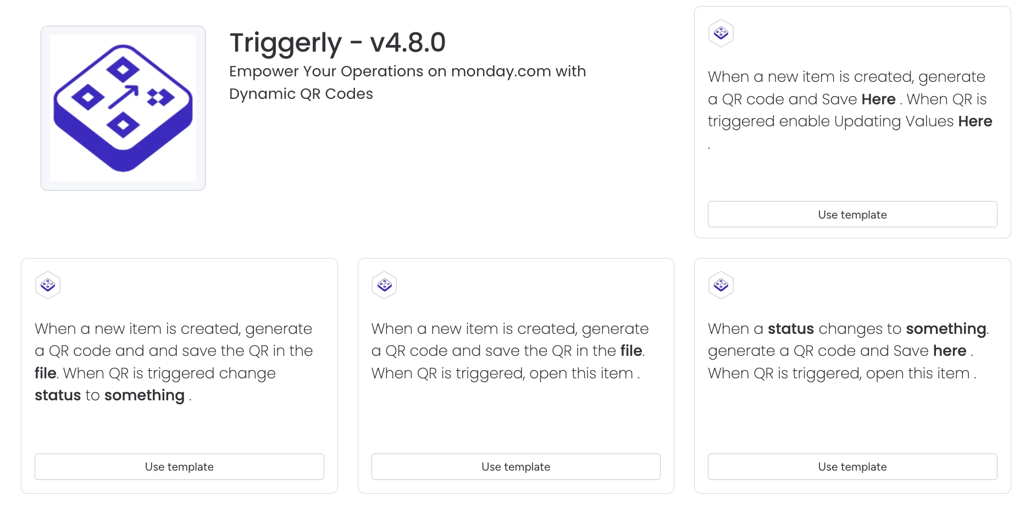Click the 'Triggerly - v4.8.0' title
Viewport: 1031px width, 514px height.
[337, 43]
